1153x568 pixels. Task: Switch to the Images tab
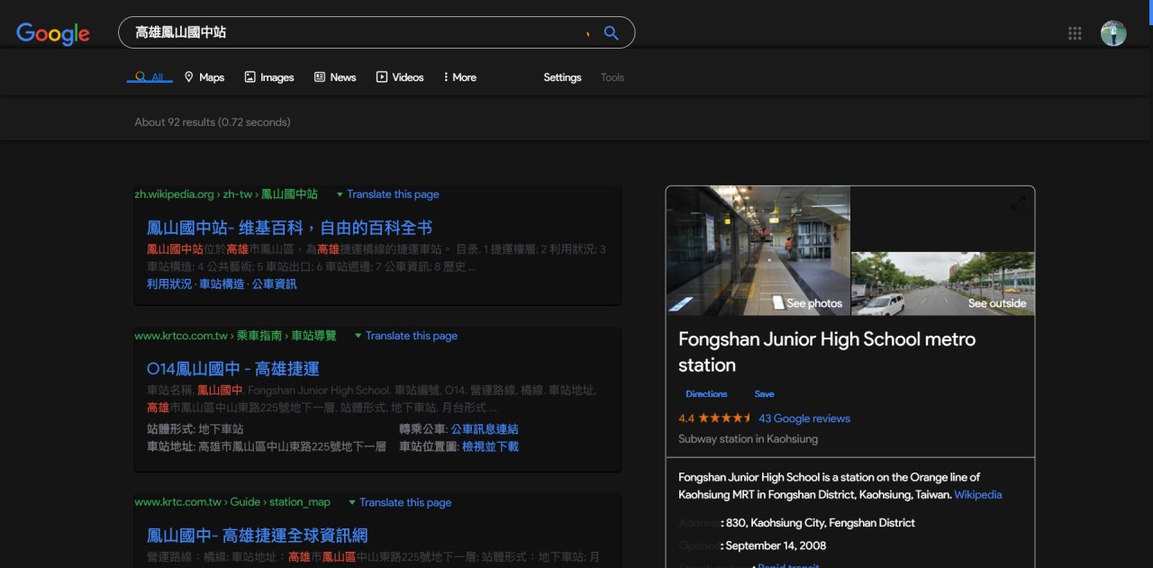[x=269, y=77]
